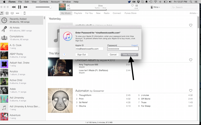Open the New tab

98,13
